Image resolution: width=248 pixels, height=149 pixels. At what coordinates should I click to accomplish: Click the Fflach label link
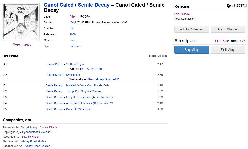[73, 16]
